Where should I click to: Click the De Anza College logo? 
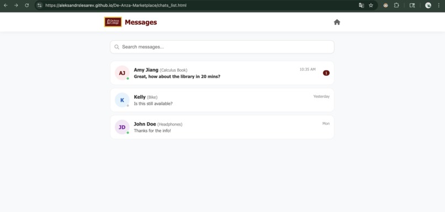click(113, 22)
